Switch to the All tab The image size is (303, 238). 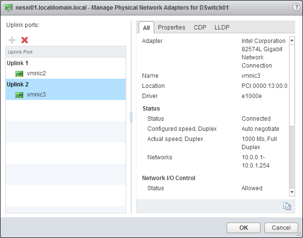click(x=146, y=28)
